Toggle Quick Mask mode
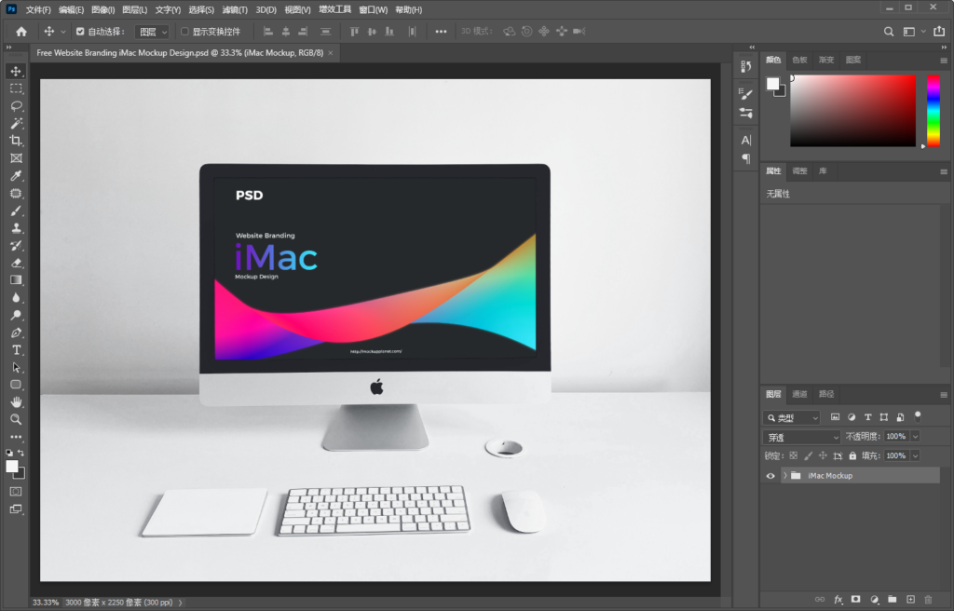 pyautogui.click(x=16, y=491)
